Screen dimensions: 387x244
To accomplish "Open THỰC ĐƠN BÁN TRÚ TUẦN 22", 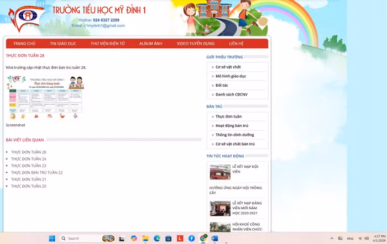I will 37,173.
